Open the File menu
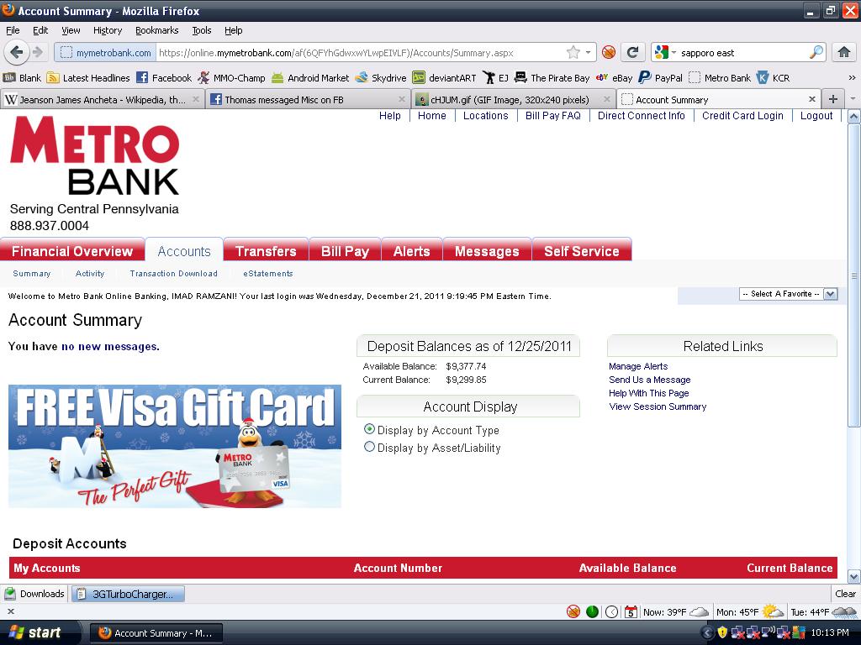Viewport: 861px width, 645px height. pyautogui.click(x=13, y=30)
